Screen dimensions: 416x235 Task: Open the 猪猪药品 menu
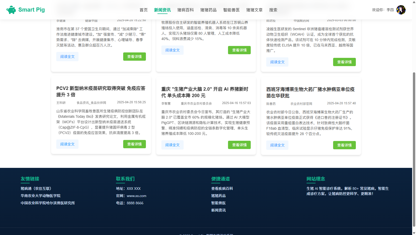(208, 10)
